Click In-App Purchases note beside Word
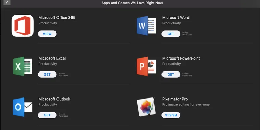The width and height of the screenshot is (260, 130). (187, 34)
